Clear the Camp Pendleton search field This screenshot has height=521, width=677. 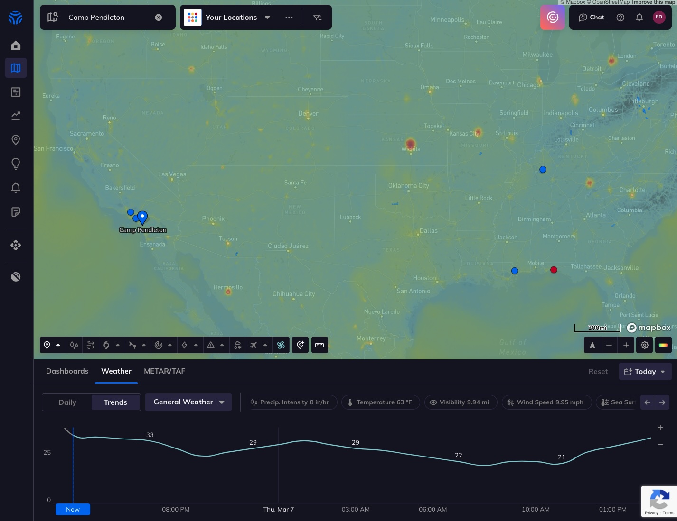point(159,17)
